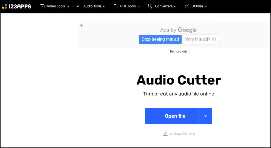This screenshot has width=271, height=148.
Task: Click the Audio Cutter heading
Action: (179, 80)
